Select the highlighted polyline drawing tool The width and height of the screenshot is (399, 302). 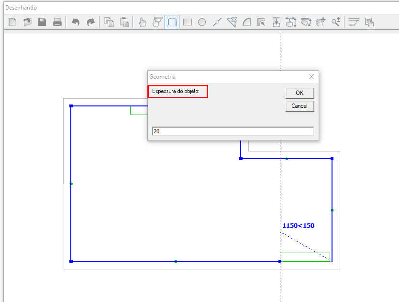pos(172,22)
